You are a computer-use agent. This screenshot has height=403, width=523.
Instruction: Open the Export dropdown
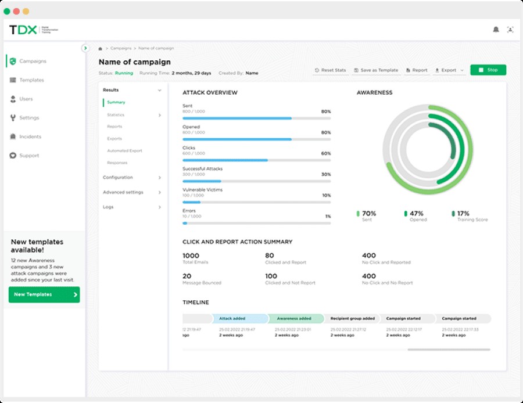[x=450, y=70]
